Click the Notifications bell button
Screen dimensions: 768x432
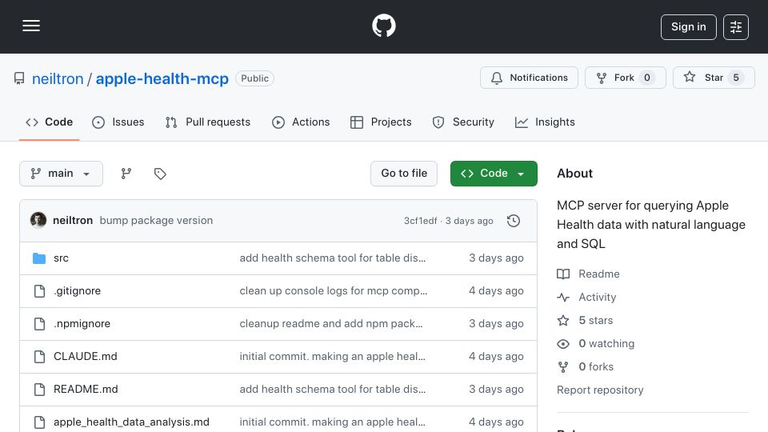click(x=529, y=78)
